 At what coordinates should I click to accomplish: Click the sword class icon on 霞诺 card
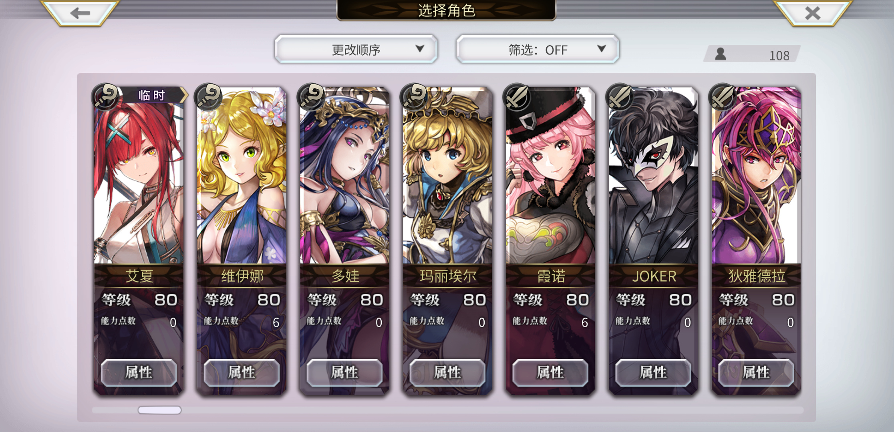[x=517, y=97]
